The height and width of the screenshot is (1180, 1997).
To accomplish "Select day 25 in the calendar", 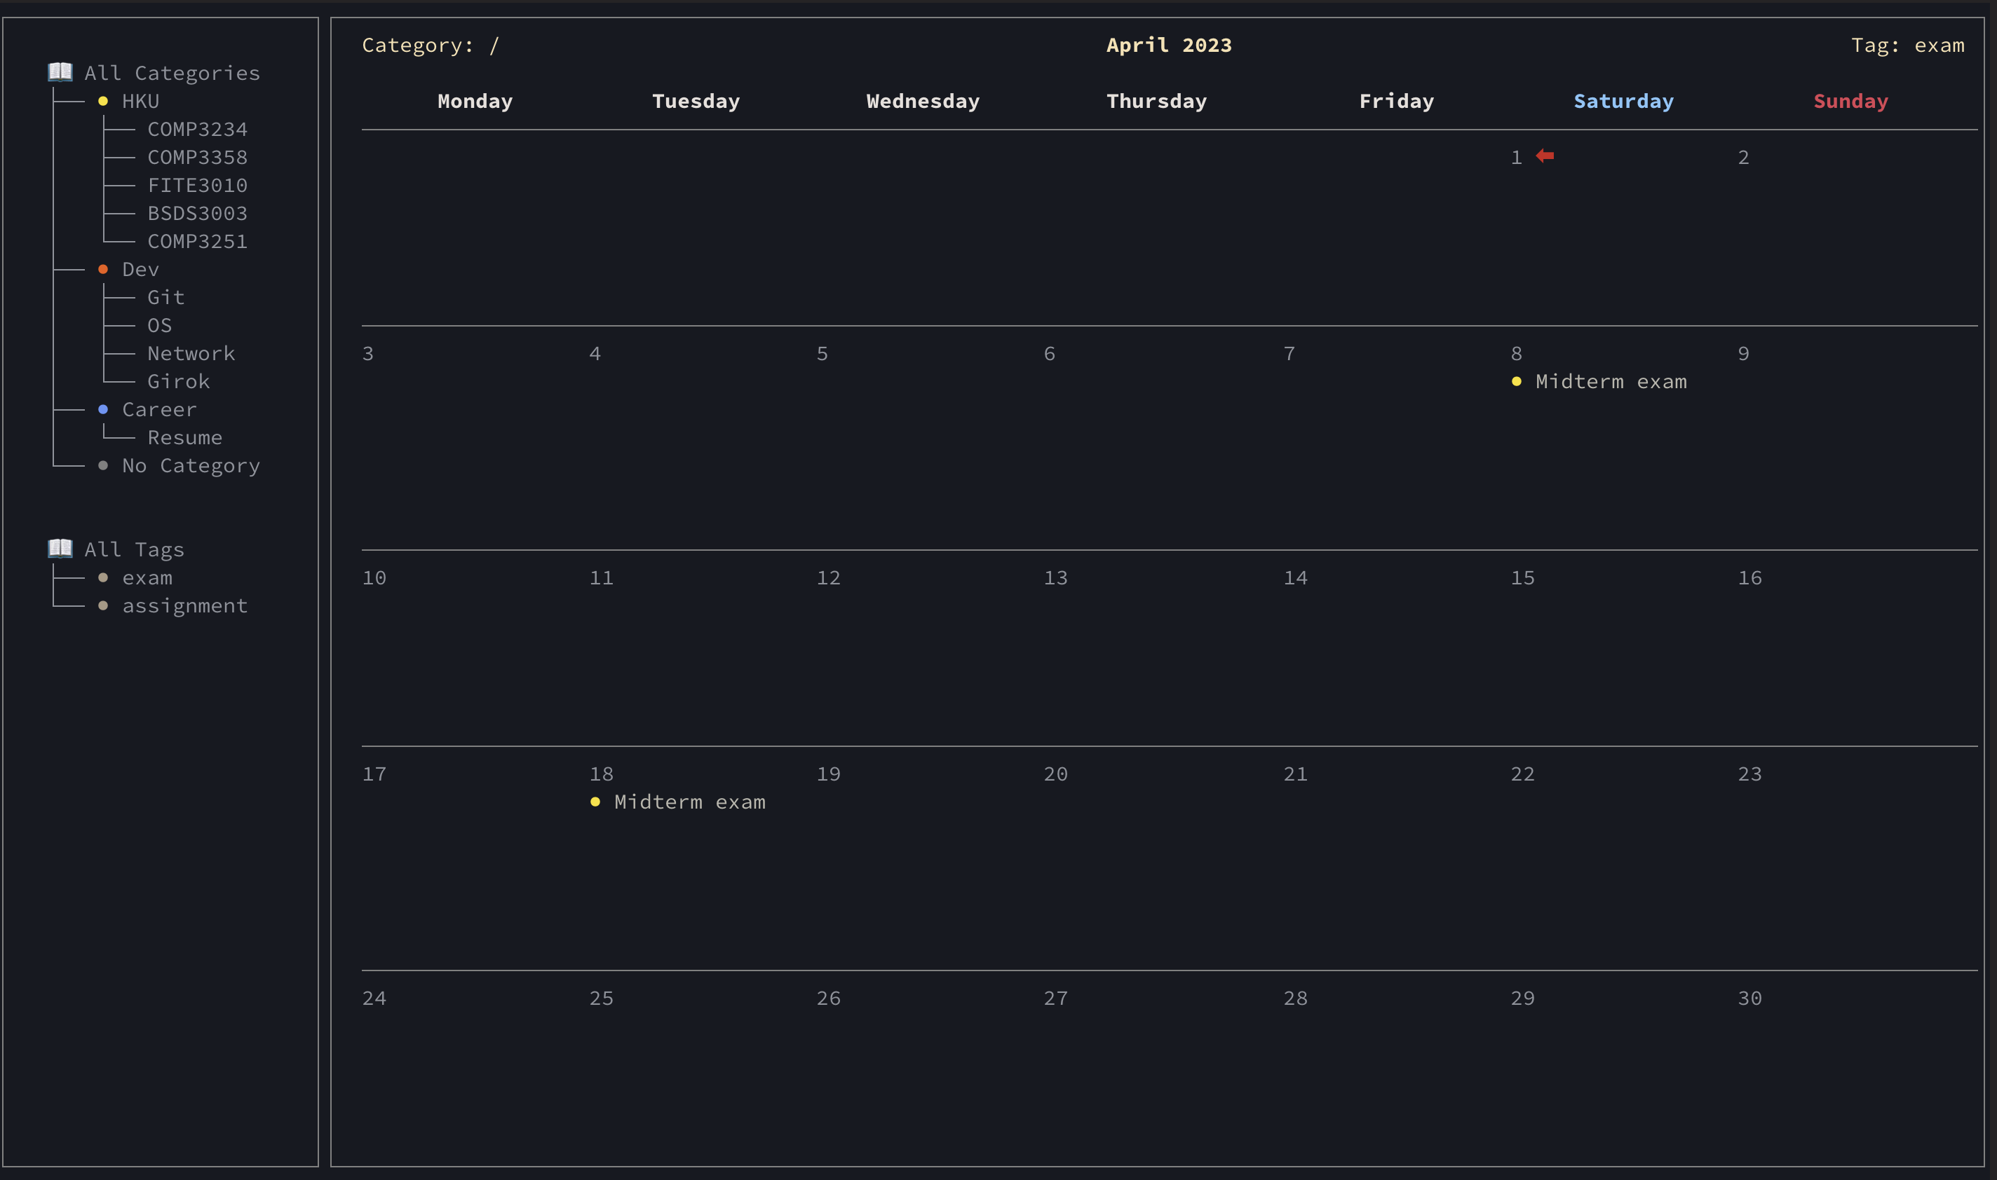I will tap(602, 998).
